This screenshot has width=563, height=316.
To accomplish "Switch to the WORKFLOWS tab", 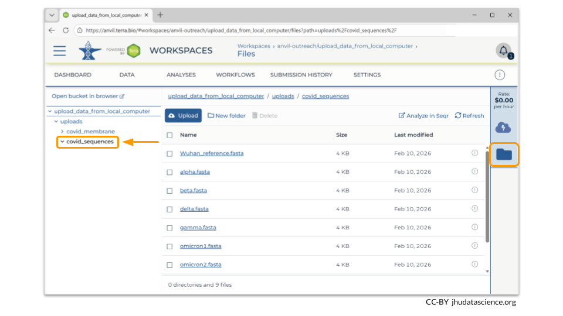I will (x=235, y=75).
